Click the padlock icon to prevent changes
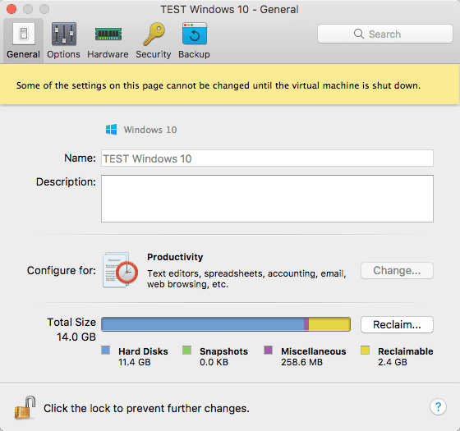460x431 pixels. pyautogui.click(x=25, y=407)
